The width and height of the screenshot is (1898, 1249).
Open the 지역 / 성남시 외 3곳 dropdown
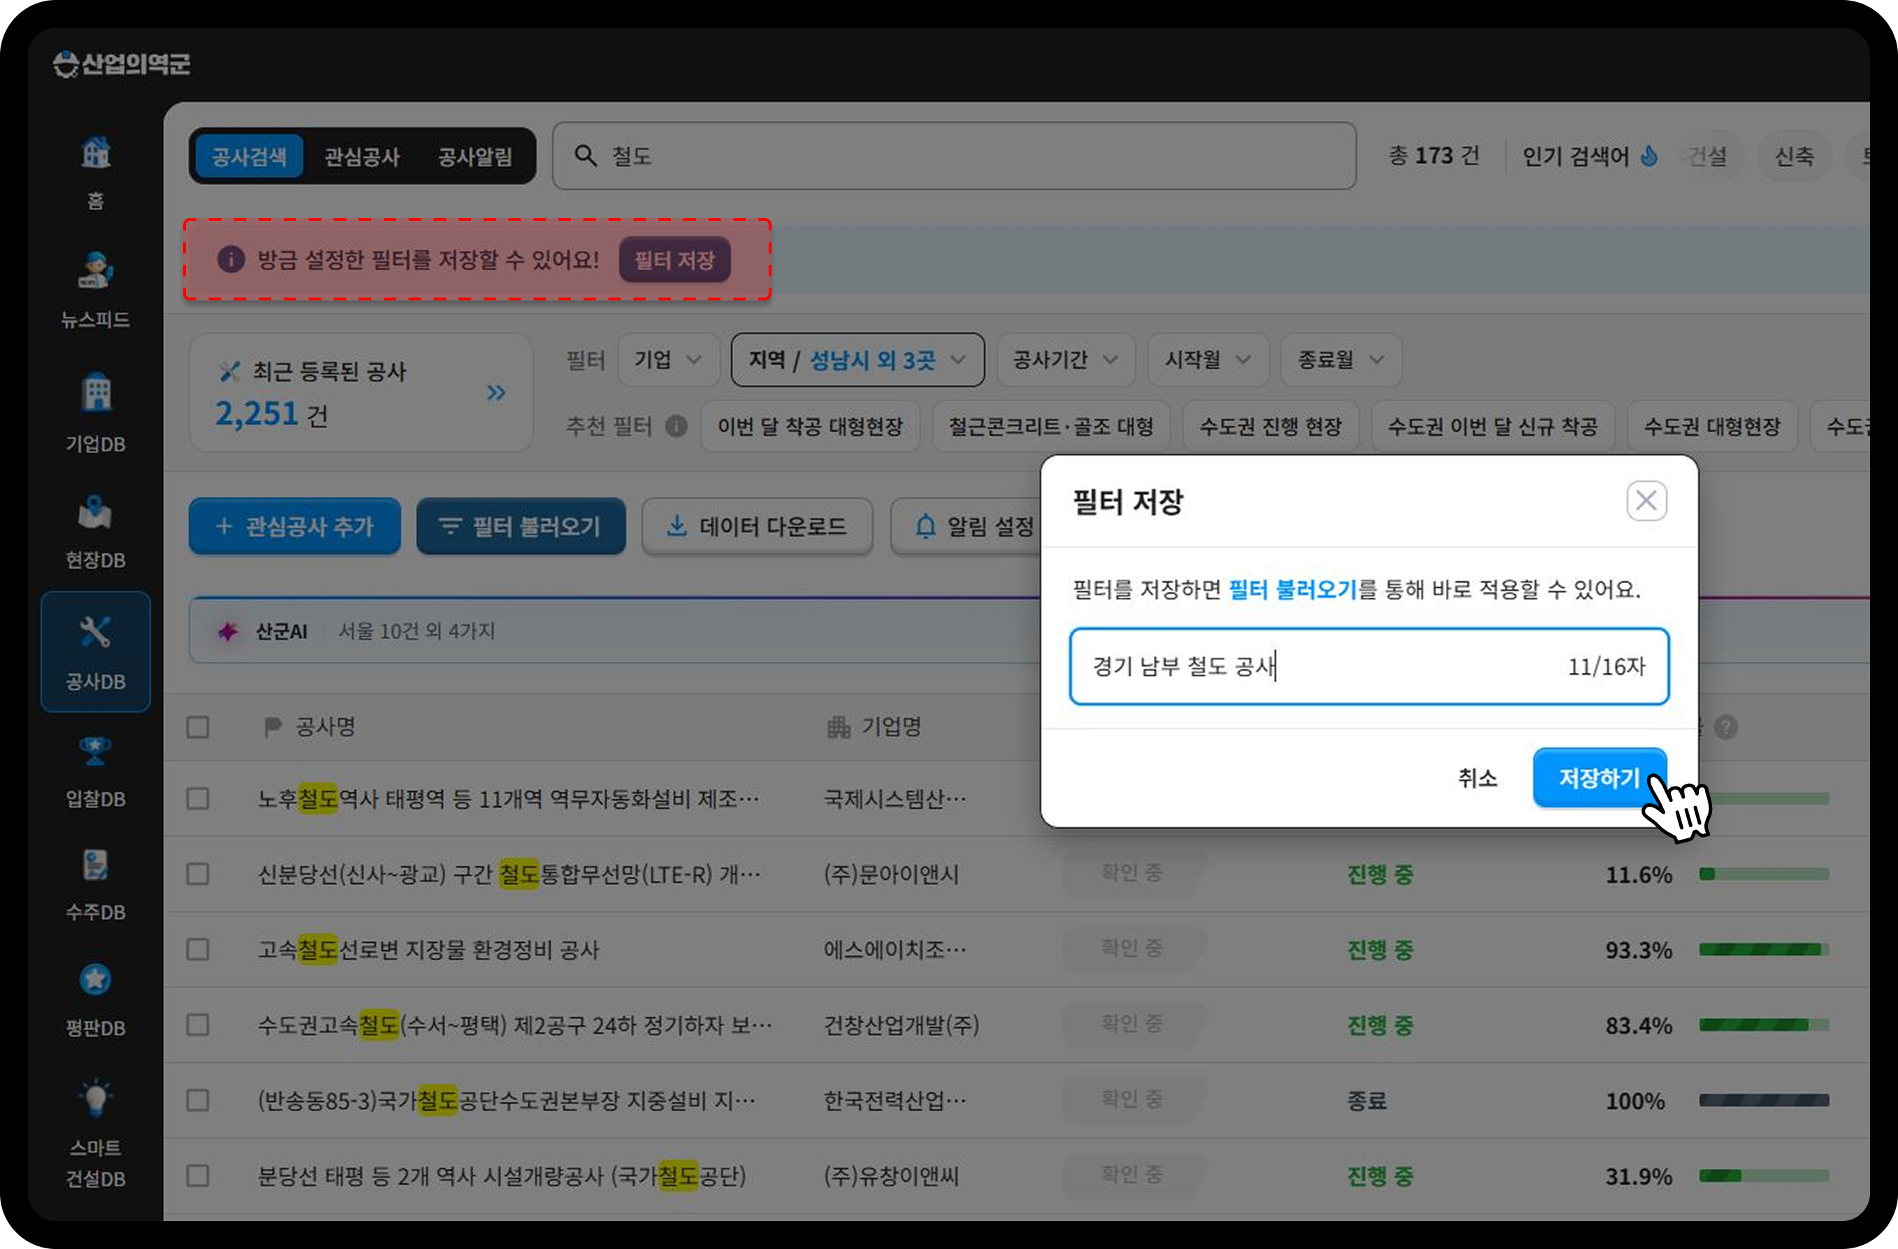click(857, 360)
